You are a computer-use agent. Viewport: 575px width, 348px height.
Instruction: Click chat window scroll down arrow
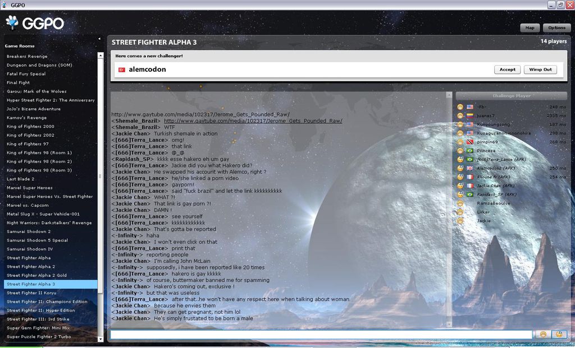coord(449,324)
